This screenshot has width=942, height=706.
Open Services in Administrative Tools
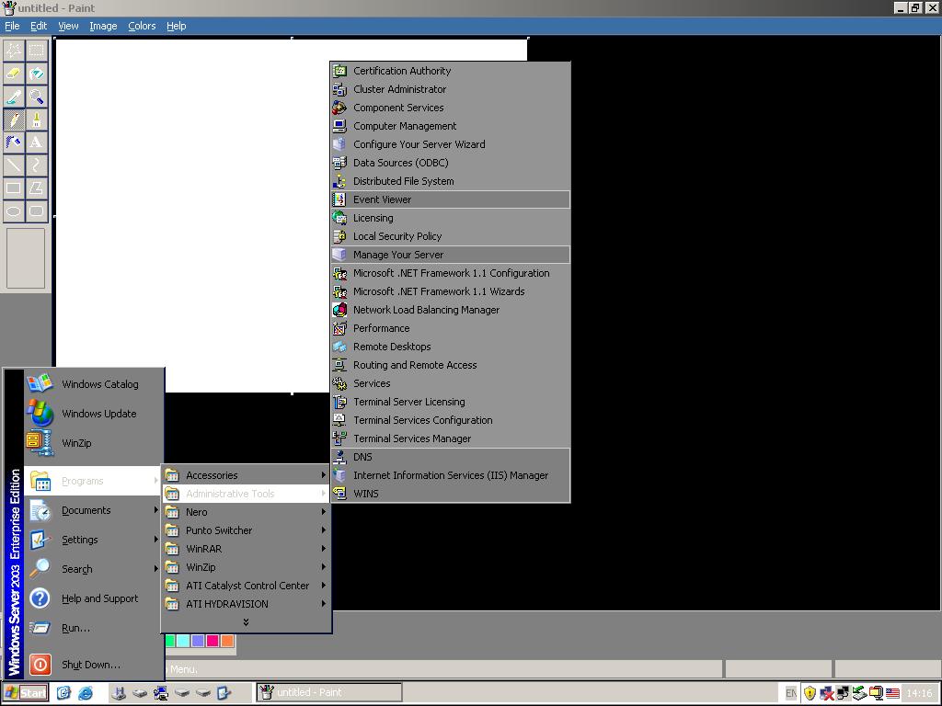450,383
